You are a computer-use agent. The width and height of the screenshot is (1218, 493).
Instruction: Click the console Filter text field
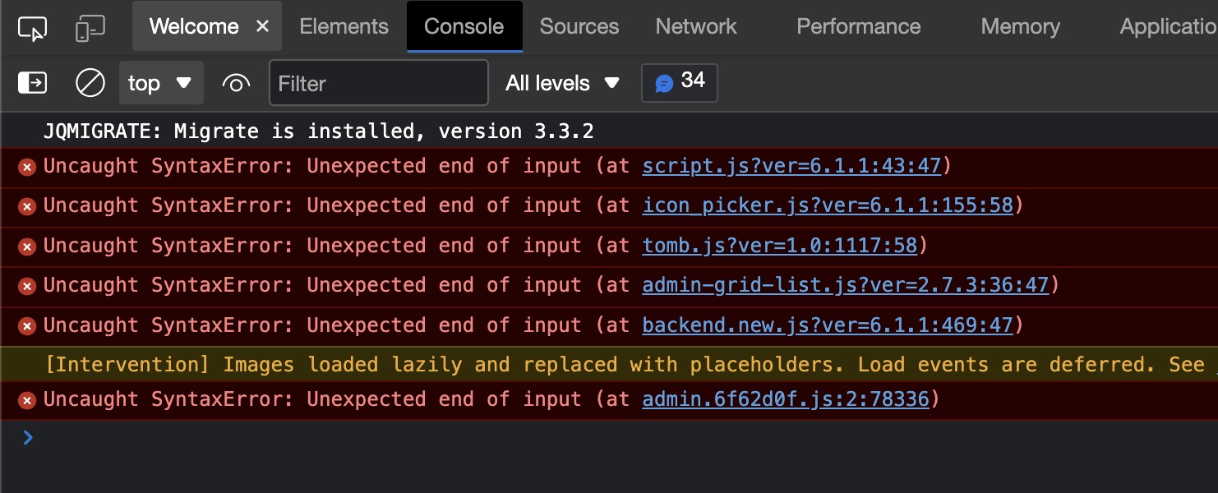pyautogui.click(x=379, y=83)
